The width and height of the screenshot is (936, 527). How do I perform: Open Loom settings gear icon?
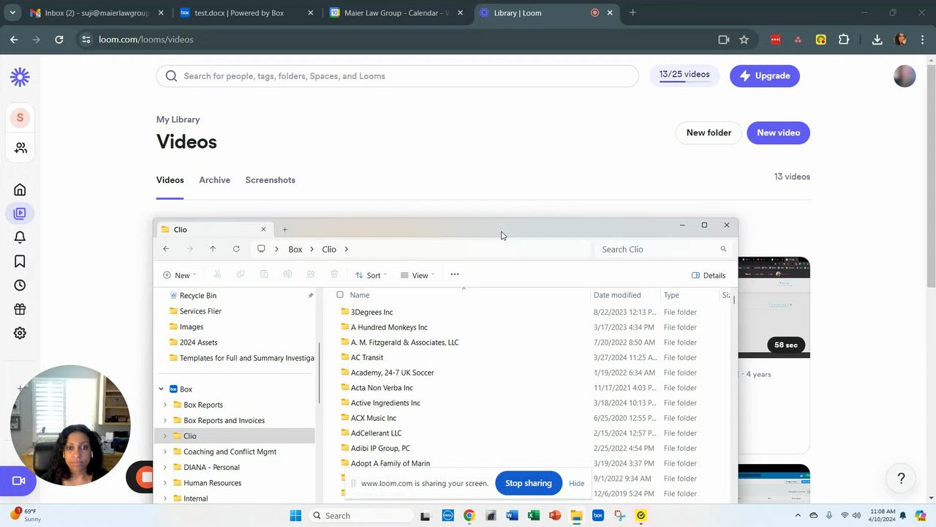tap(20, 333)
